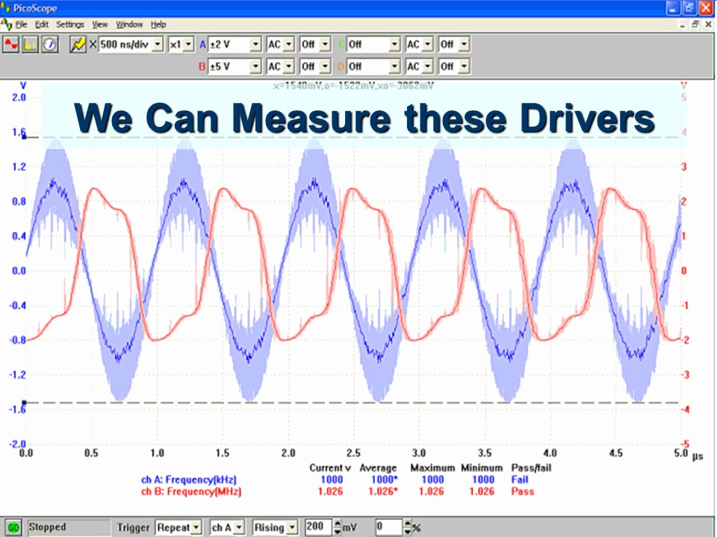The image size is (717, 537).
Task: Click the X multiplier icon beside timebase
Action: [93, 45]
